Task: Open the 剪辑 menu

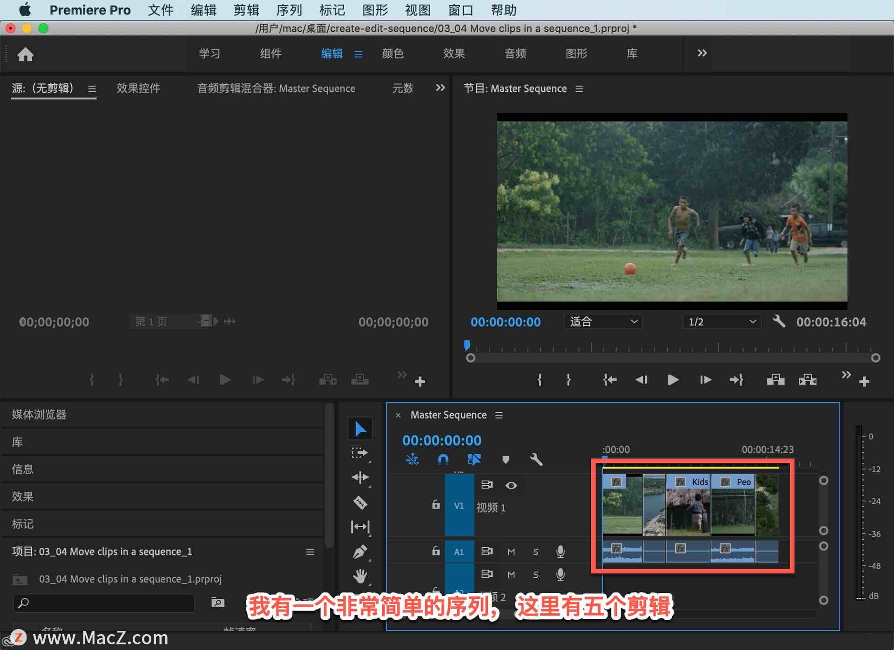Action: pos(246,10)
